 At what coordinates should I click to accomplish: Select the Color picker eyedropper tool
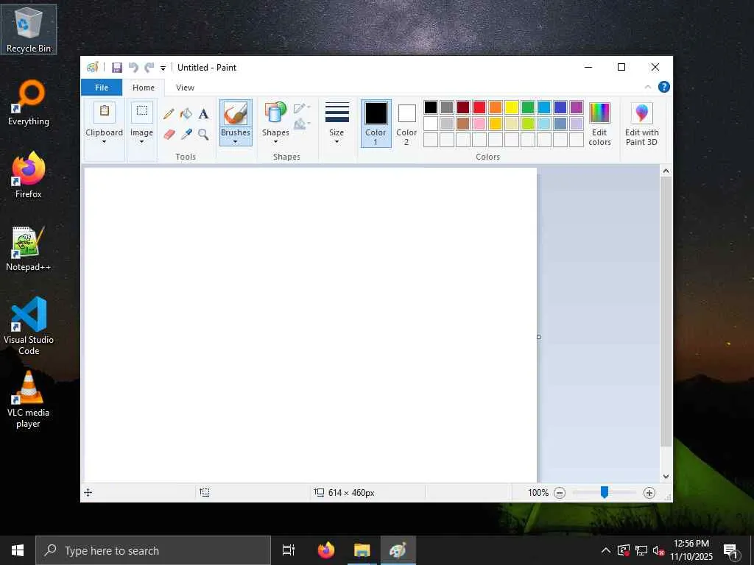click(186, 134)
